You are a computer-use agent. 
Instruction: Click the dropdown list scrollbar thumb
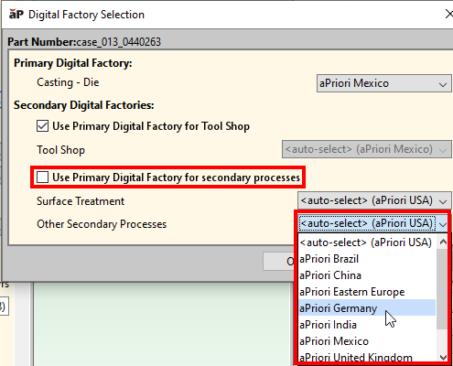pos(443,289)
